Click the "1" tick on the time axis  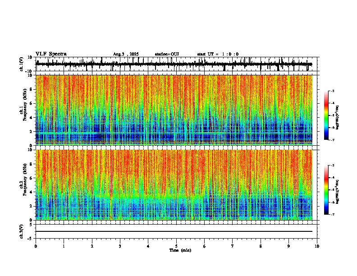click(x=64, y=246)
